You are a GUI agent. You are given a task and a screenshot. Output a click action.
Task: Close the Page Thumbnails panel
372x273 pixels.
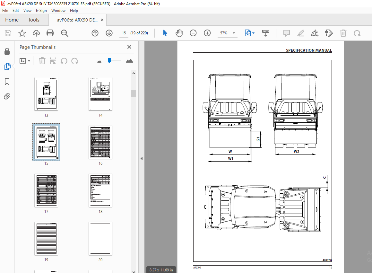click(x=129, y=47)
